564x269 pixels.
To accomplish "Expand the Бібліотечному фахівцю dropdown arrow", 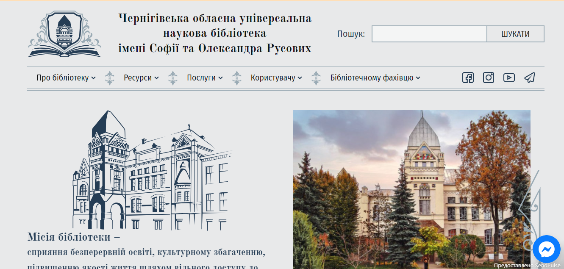I will coord(418,78).
